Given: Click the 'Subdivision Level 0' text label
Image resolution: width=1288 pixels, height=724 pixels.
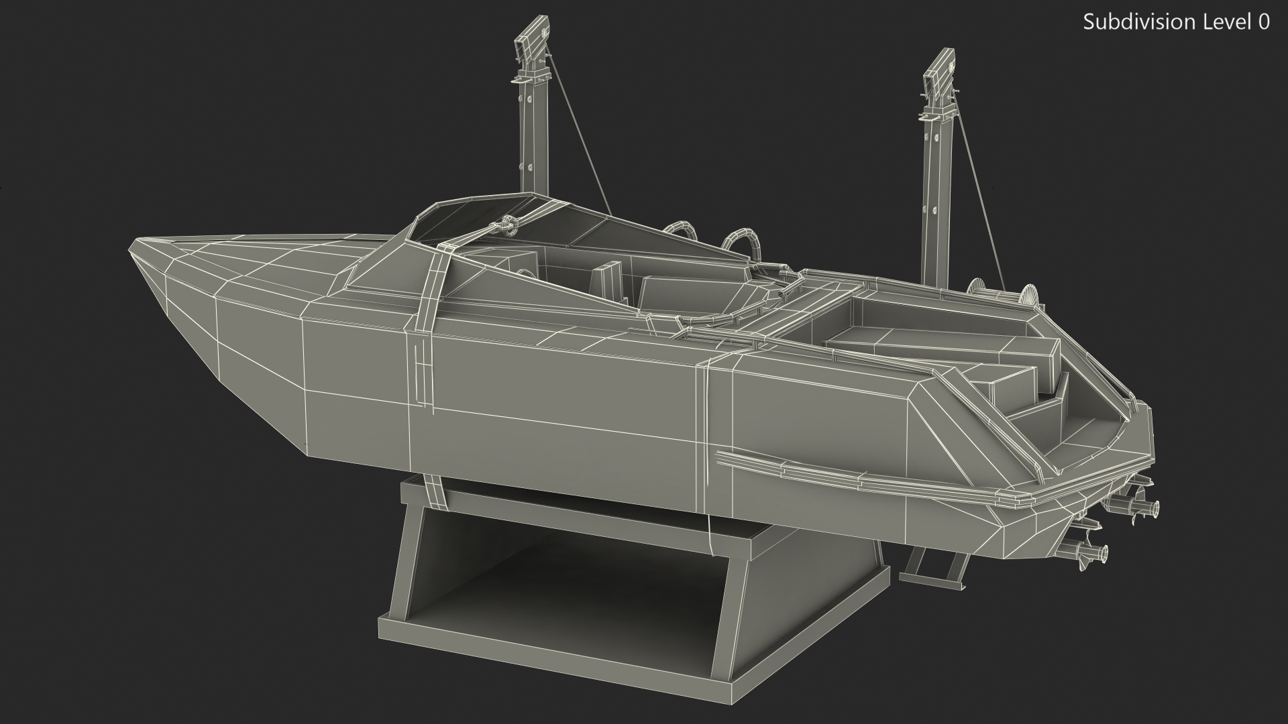Looking at the screenshot, I should 1177,22.
